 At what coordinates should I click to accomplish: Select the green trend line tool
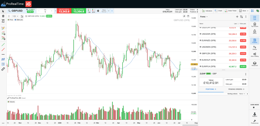[3, 45]
